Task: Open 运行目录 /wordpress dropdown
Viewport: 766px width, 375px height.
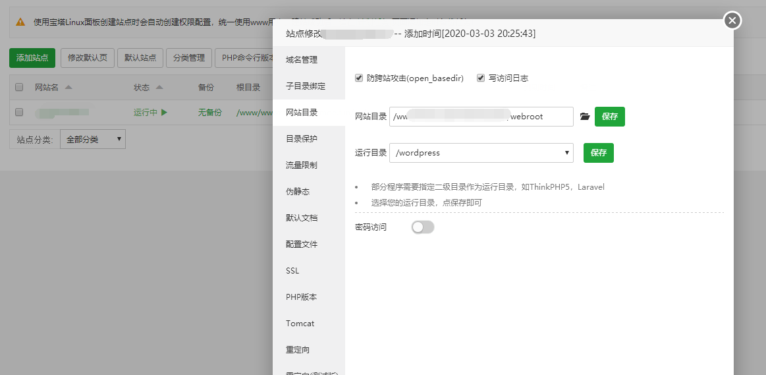Action: (x=481, y=152)
